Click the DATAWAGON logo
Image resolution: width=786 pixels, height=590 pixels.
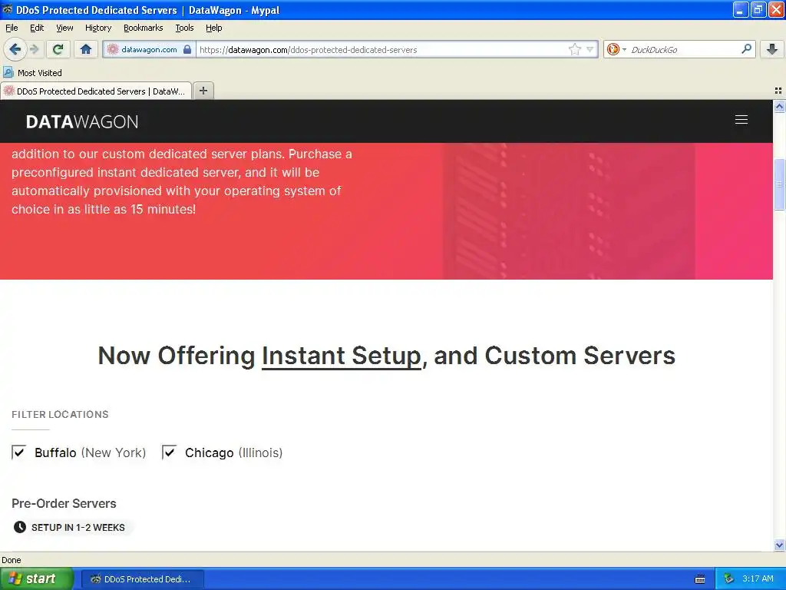(x=82, y=122)
